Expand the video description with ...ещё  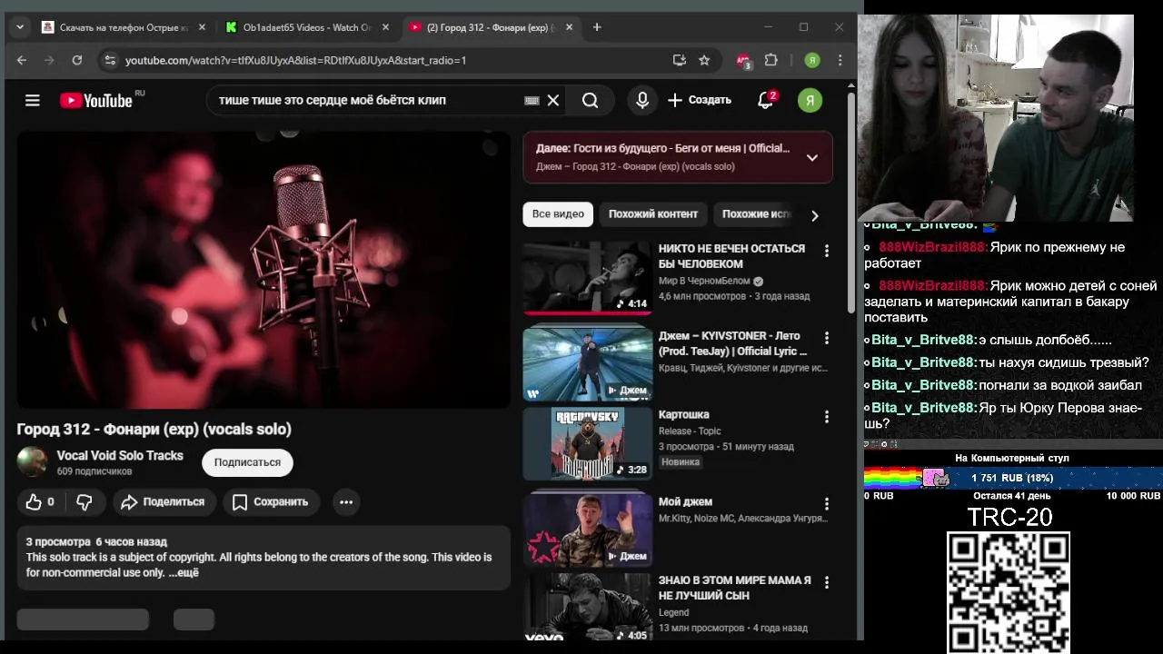coord(184,572)
